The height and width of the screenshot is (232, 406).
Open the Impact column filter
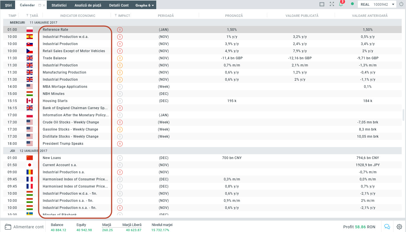coord(116,16)
